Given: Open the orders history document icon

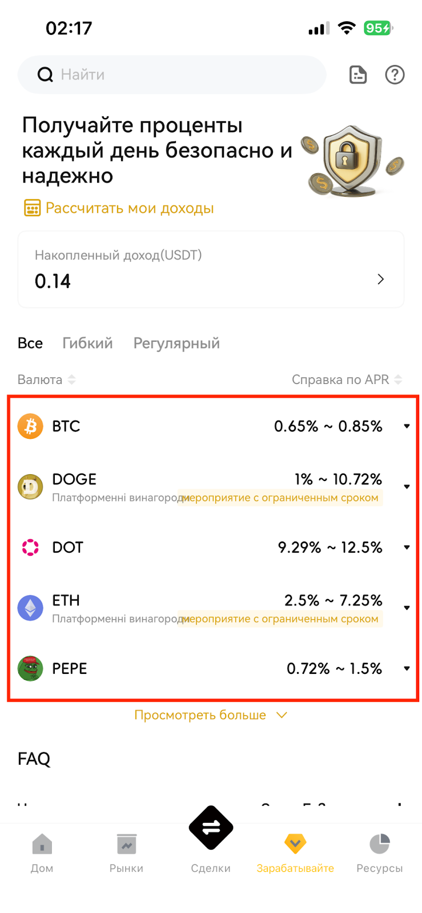Looking at the screenshot, I should [x=358, y=75].
